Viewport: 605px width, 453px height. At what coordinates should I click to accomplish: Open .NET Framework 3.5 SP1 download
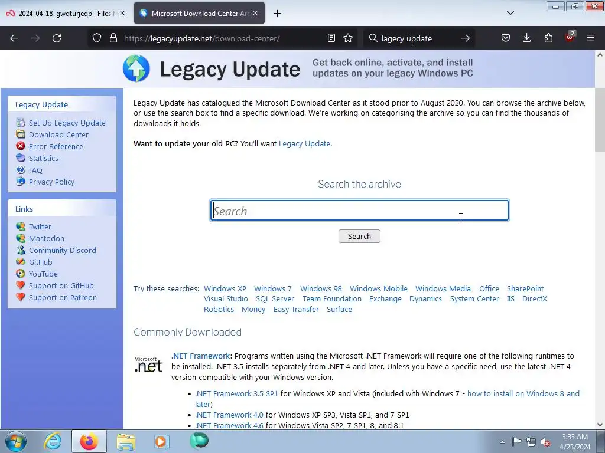click(x=236, y=393)
